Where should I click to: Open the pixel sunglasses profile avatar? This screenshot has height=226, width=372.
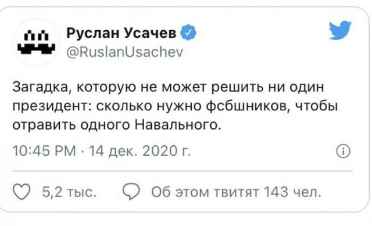pyautogui.click(x=36, y=42)
